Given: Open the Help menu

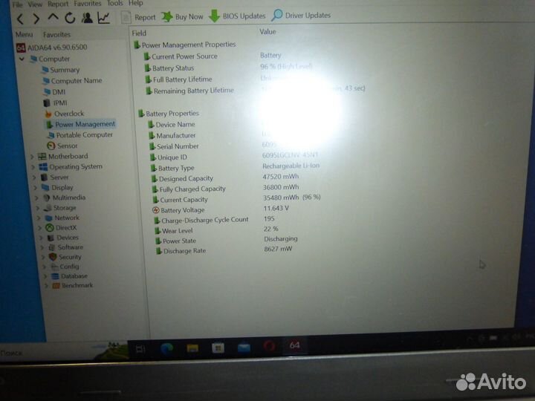Looking at the screenshot, I should (136, 3).
